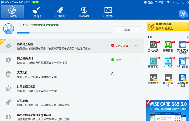Open the 电脑体检 checkup tab

click(x=12, y=12)
